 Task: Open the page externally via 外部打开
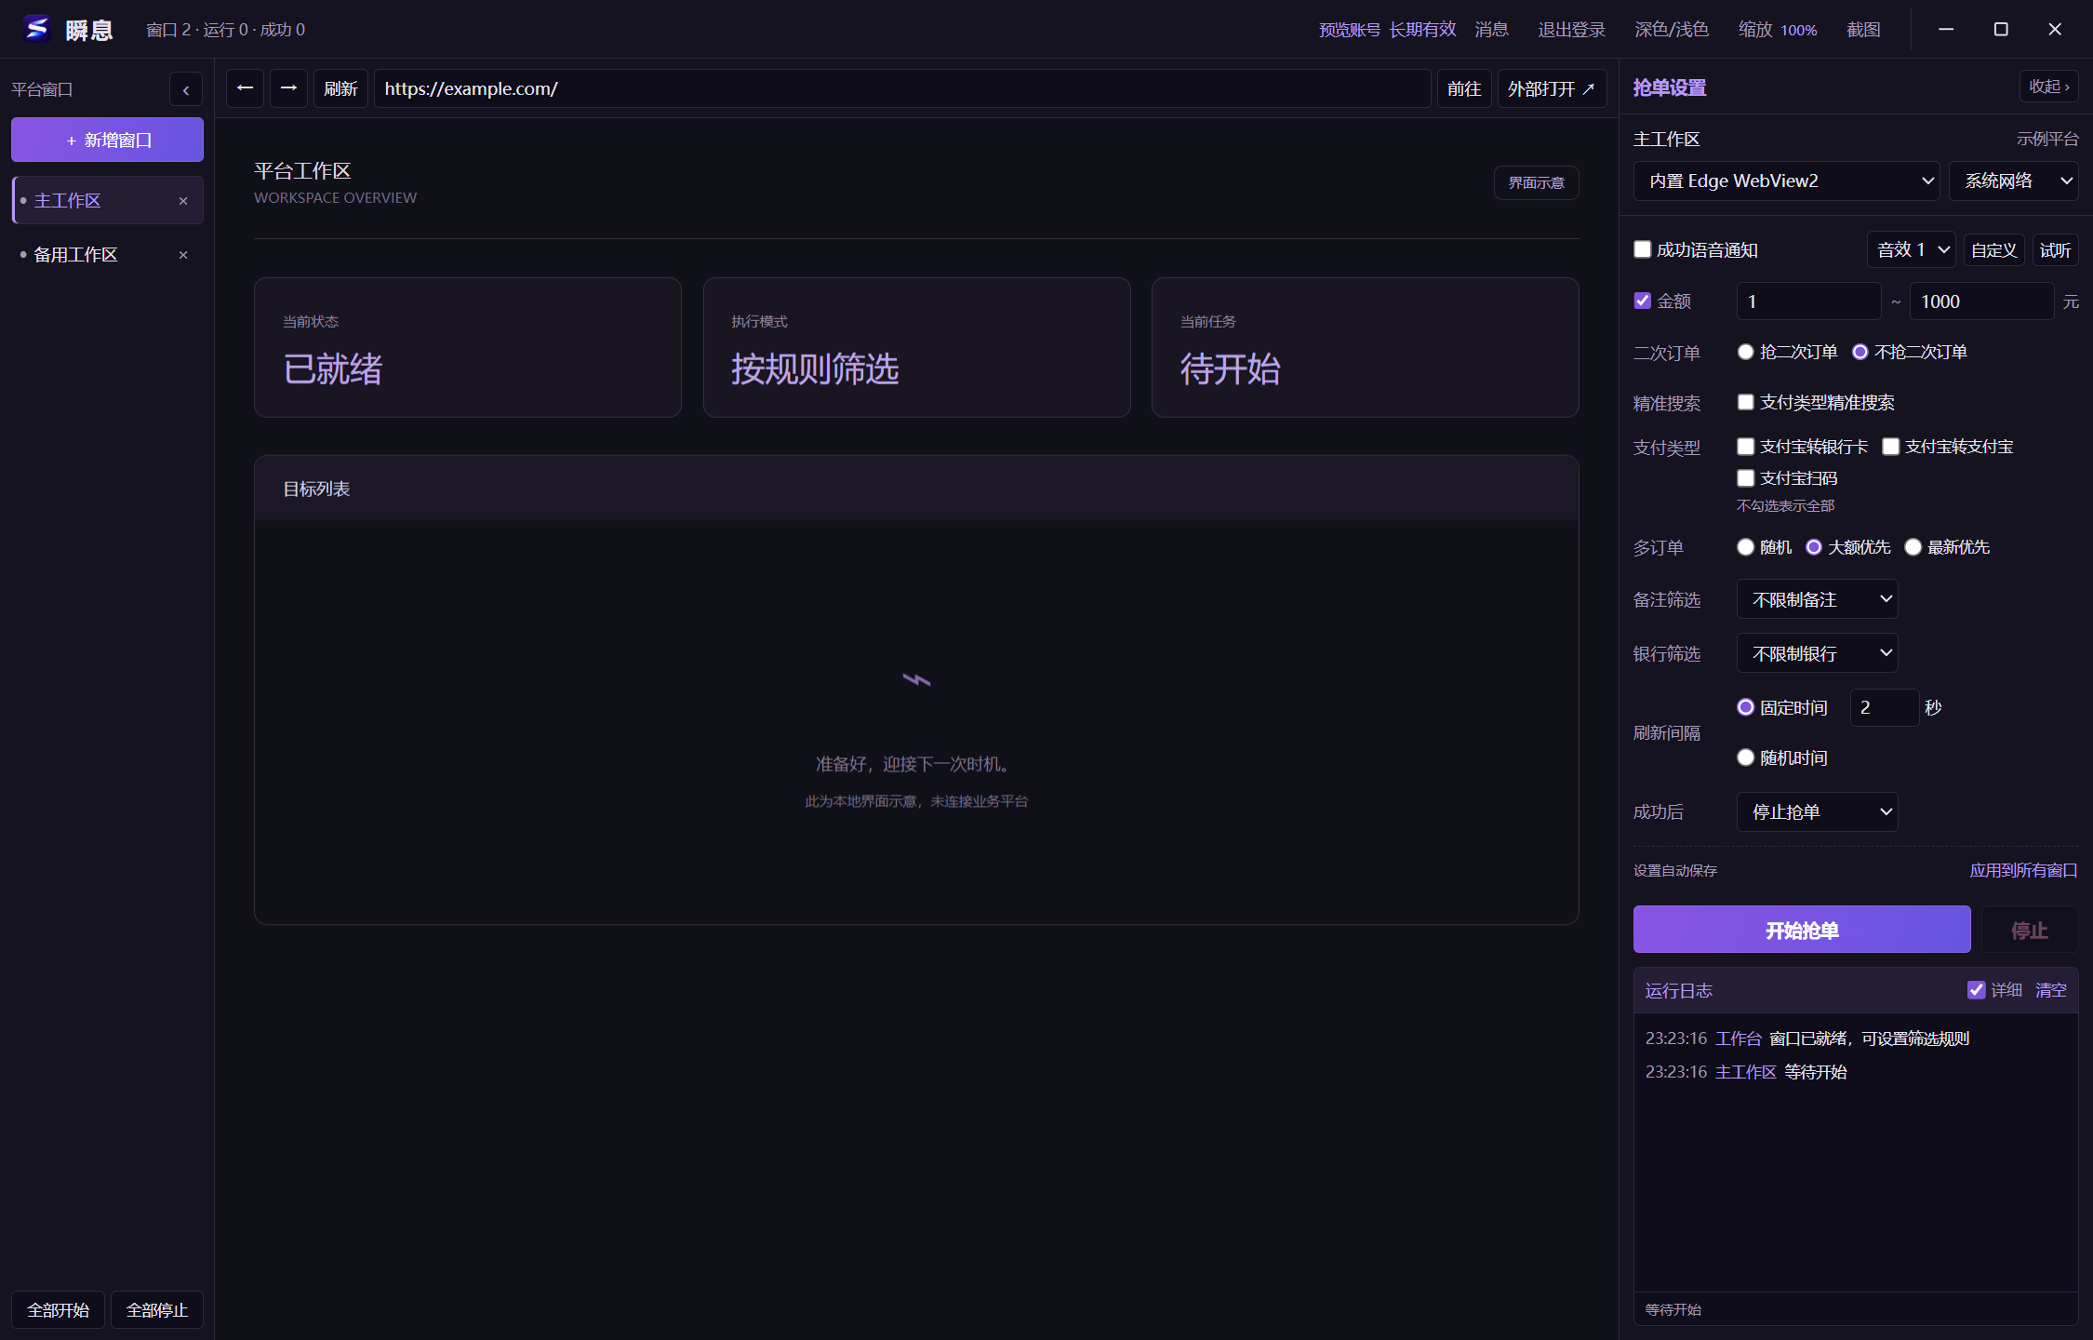click(1552, 88)
